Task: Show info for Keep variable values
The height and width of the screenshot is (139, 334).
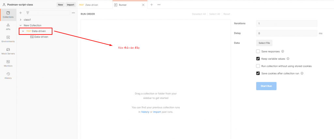Action: pos(288,59)
